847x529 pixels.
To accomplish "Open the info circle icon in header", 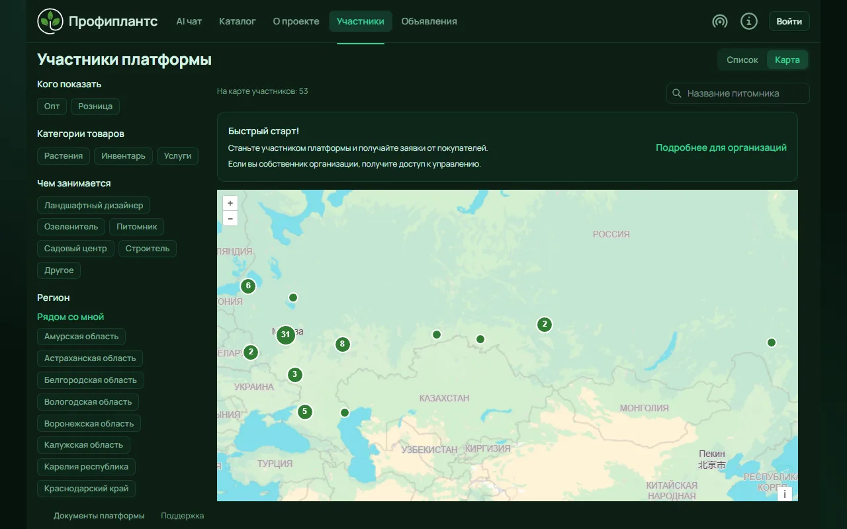I will tap(748, 21).
